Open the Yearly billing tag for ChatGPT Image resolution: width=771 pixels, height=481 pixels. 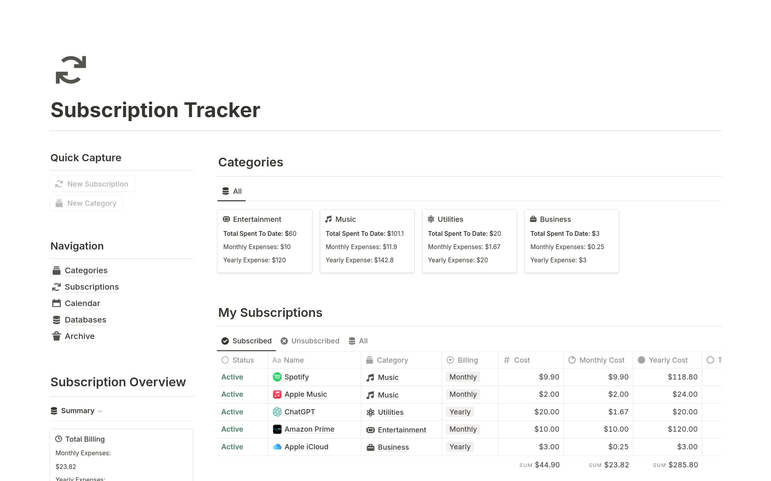tap(459, 412)
